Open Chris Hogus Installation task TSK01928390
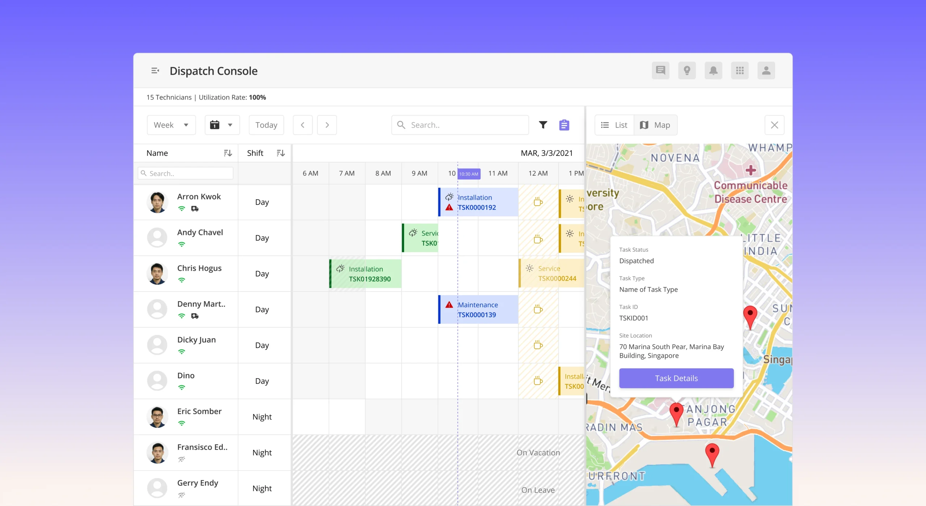 [365, 274]
